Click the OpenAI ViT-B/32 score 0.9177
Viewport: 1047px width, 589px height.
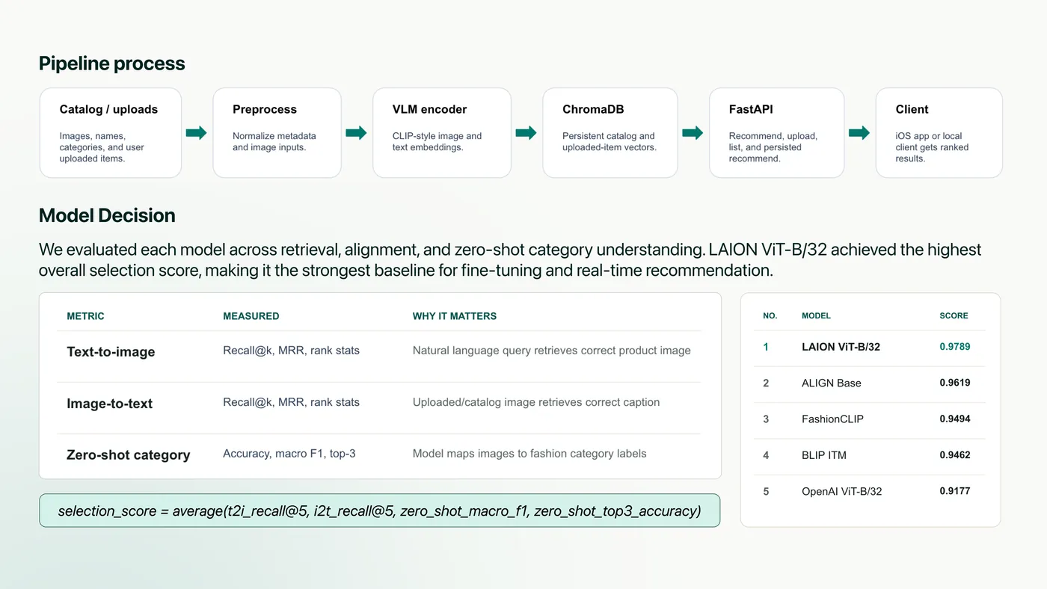(955, 491)
